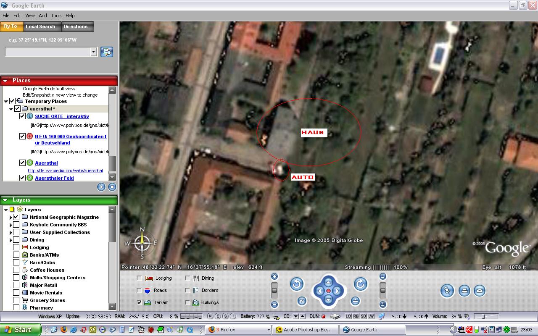Uncheck the Auersthal placemark checkbox
The height and width of the screenshot is (336, 538).
(22, 163)
